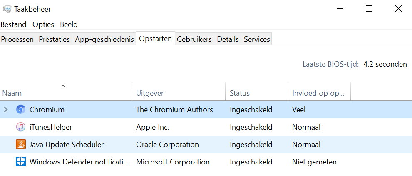Click Ingeschakeld status in iTunesHelper row
The image size is (412, 176).
pos(251,127)
